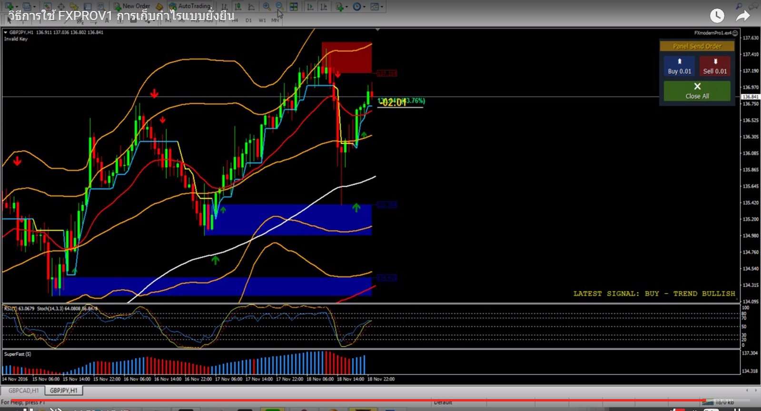The height and width of the screenshot is (411, 761).
Task: Click the Profiles toolbar icon
Action: pos(27,6)
